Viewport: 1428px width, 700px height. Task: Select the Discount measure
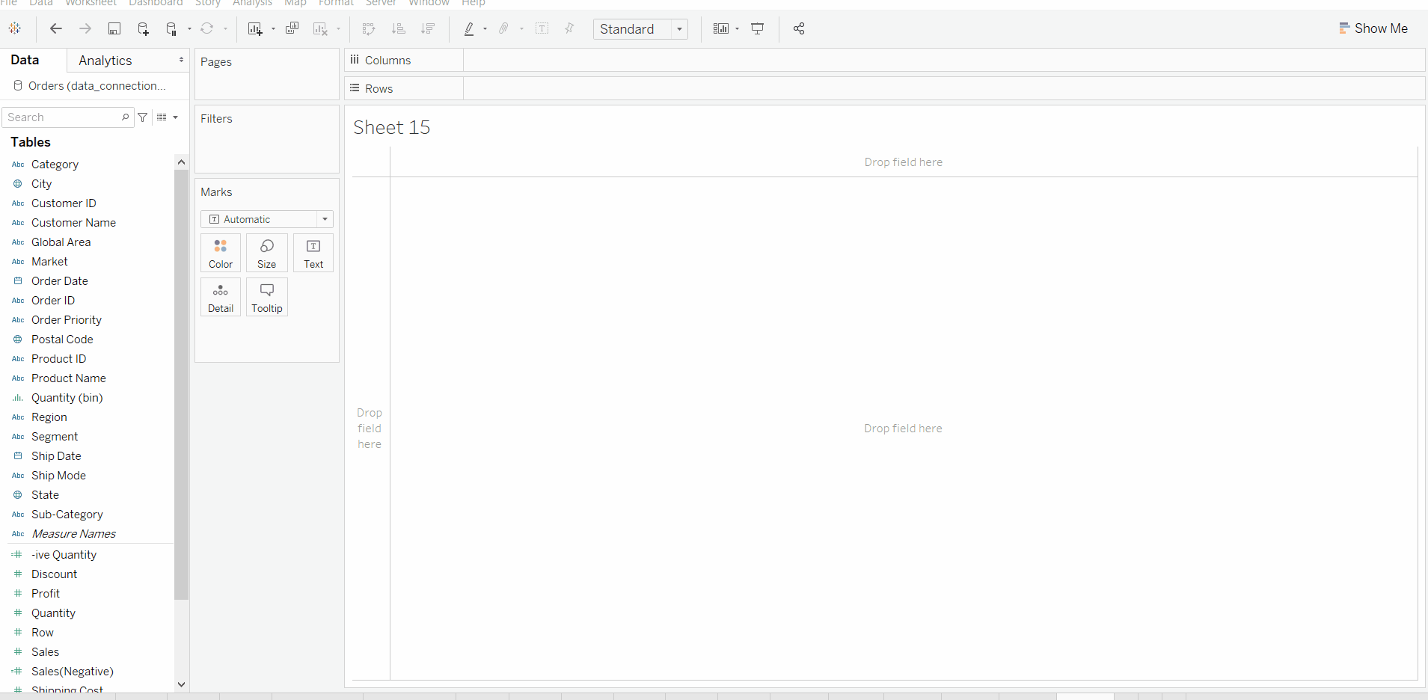(x=54, y=574)
